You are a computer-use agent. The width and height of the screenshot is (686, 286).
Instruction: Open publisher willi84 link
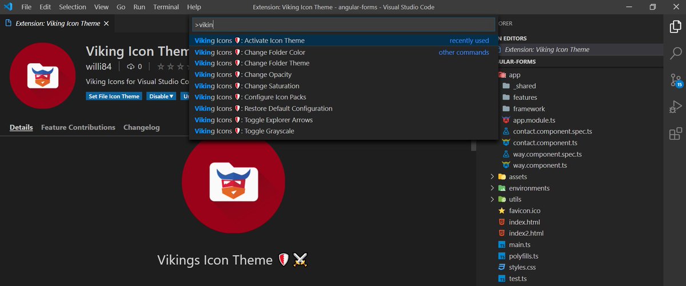coord(98,66)
